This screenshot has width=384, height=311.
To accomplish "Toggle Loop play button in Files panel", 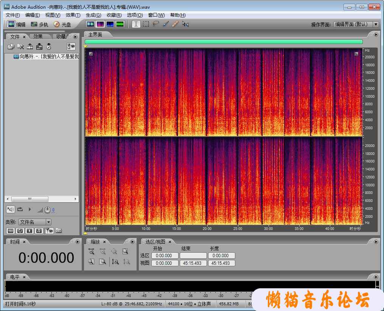I will coord(20,209).
